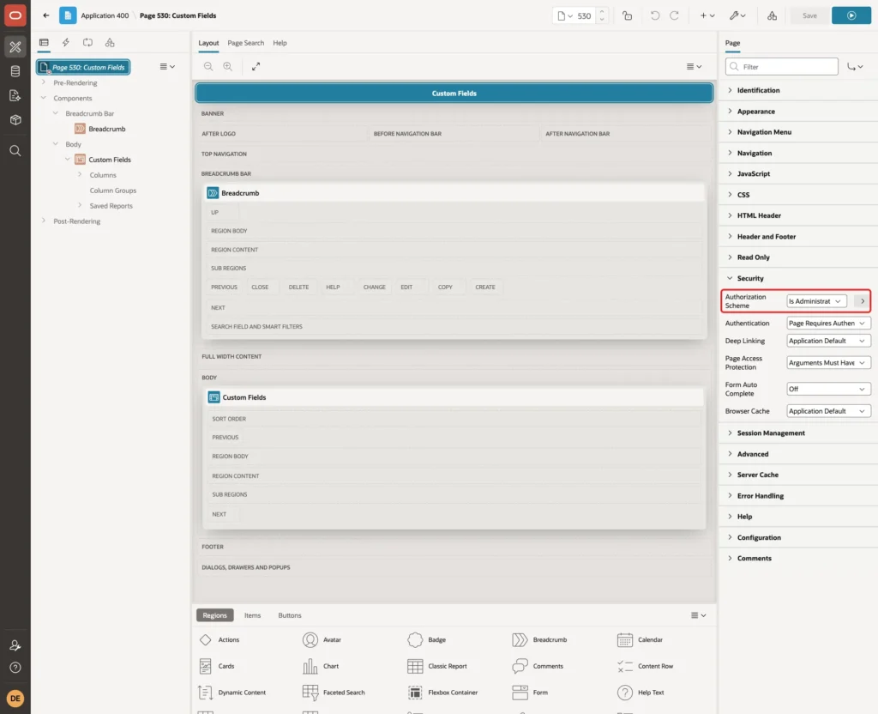The width and height of the screenshot is (878, 714).
Task: Go back with the left arrow
Action: click(x=46, y=15)
